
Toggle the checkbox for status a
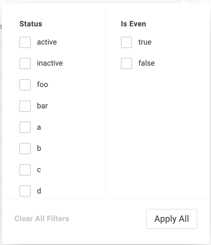tap(25, 128)
